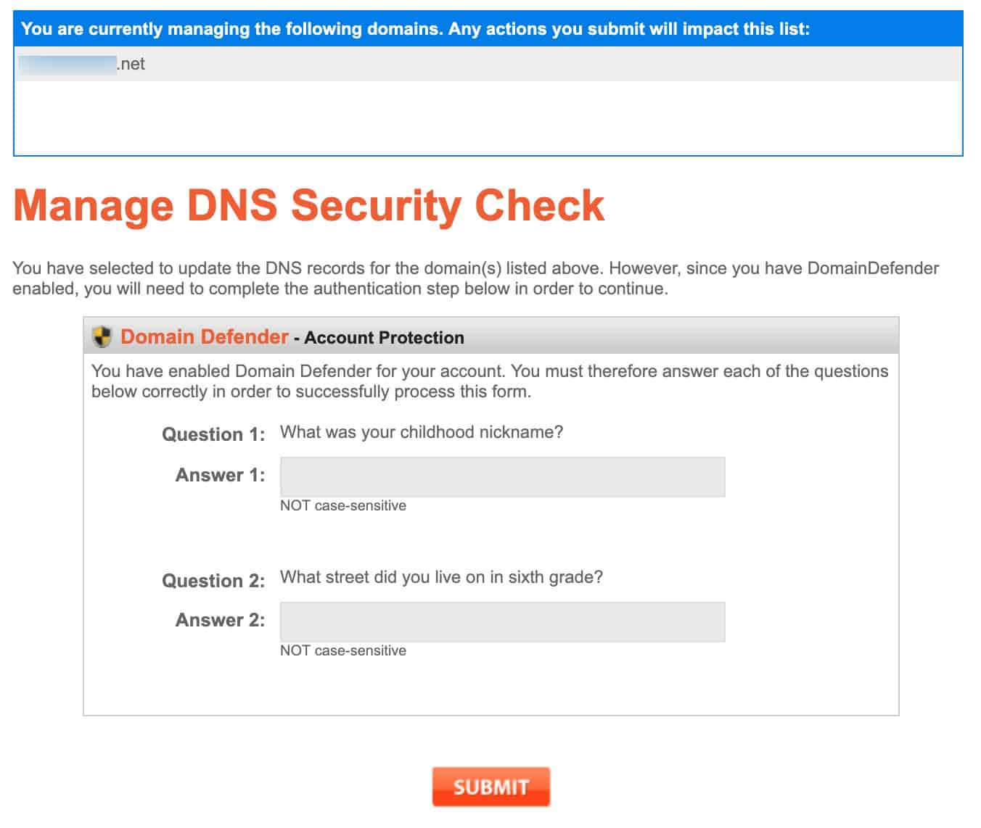Click the Answer 1 input field
981x828 pixels.
502,476
